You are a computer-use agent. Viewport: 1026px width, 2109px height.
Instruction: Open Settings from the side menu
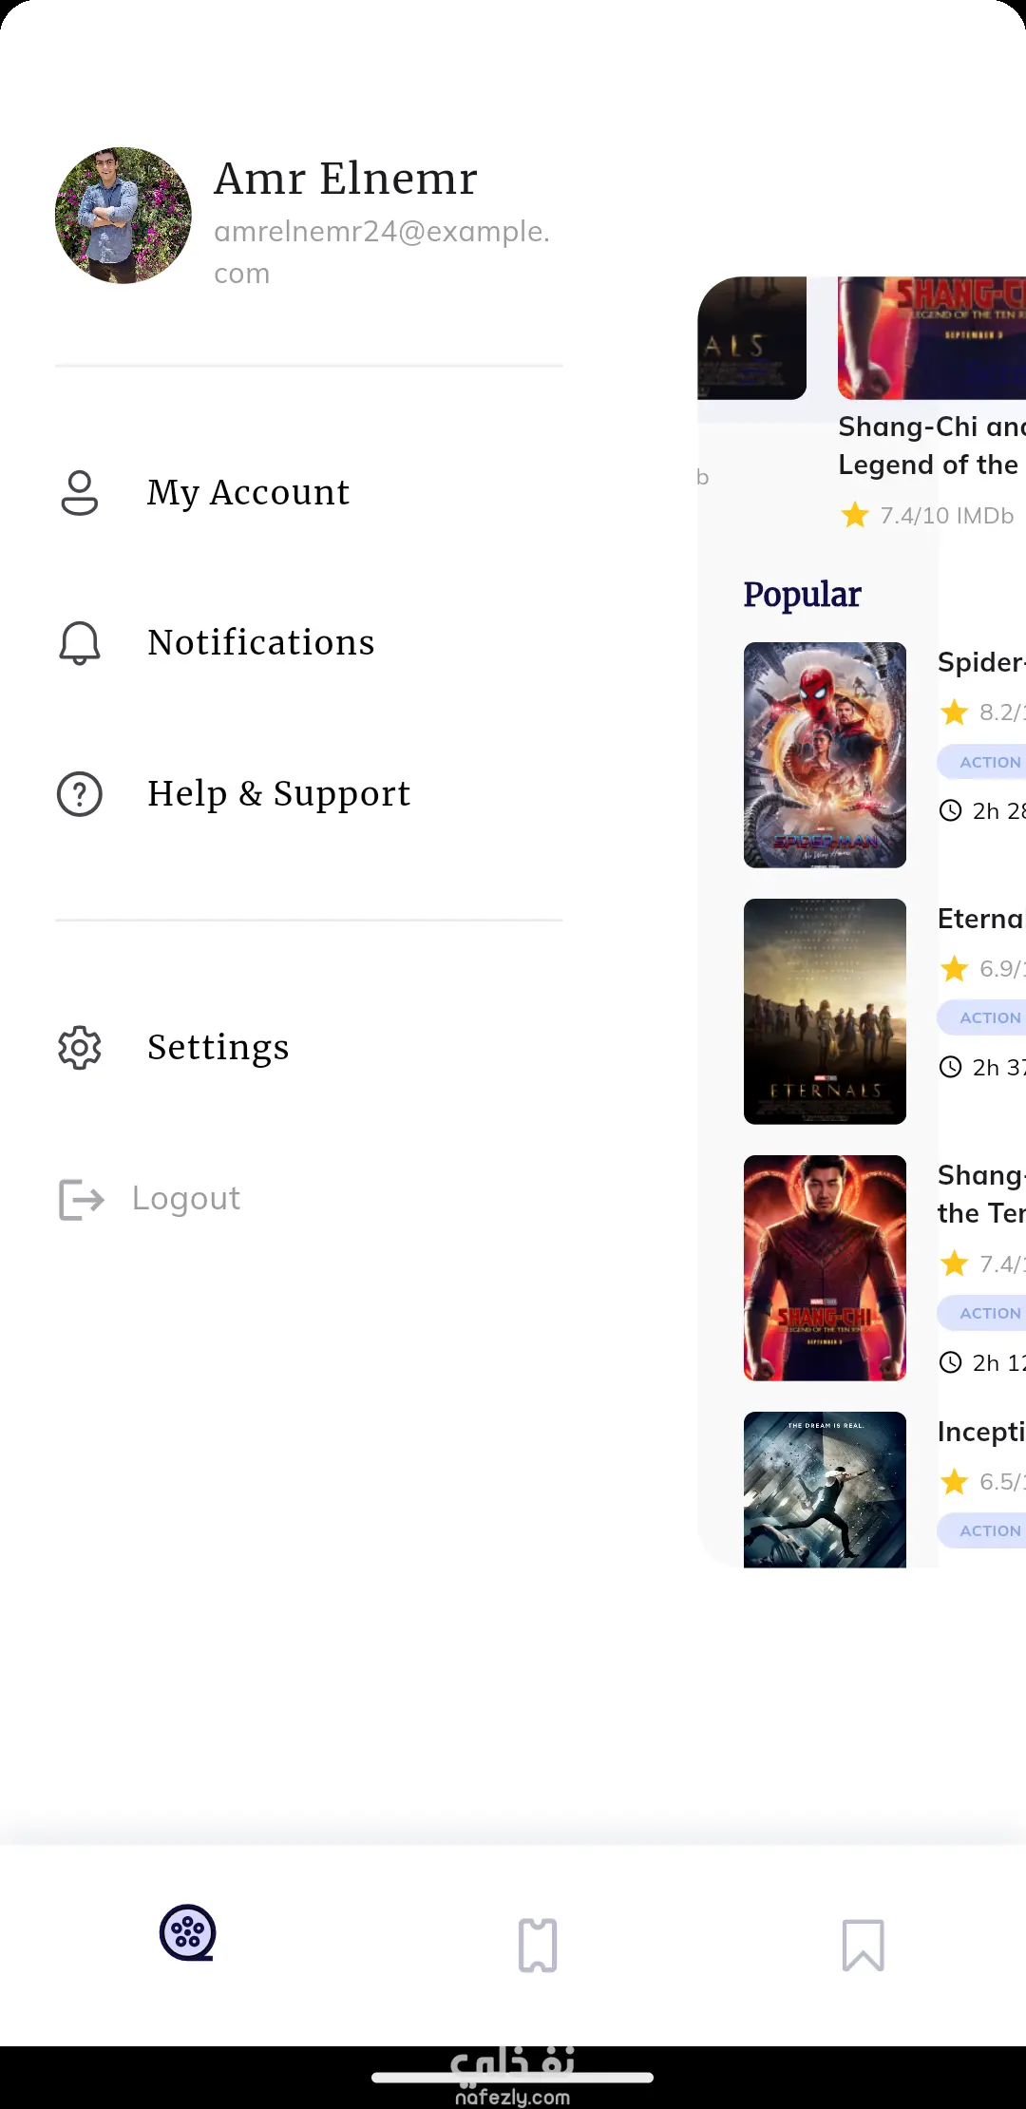[x=218, y=1048]
